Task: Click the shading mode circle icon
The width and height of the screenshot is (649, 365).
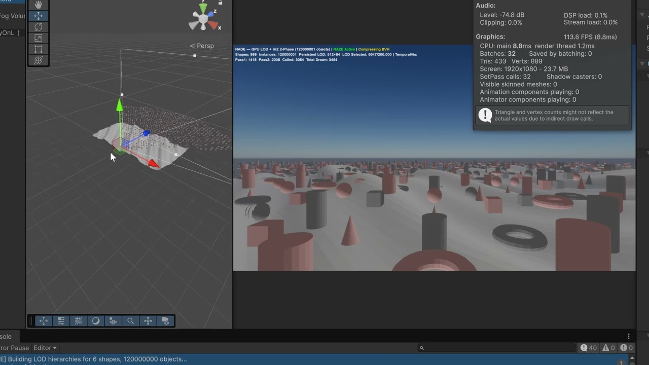Action: pos(96,321)
